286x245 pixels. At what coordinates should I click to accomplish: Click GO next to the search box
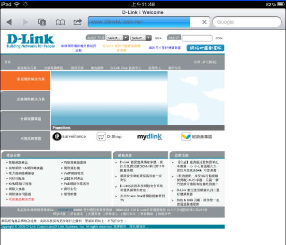pos(219,38)
